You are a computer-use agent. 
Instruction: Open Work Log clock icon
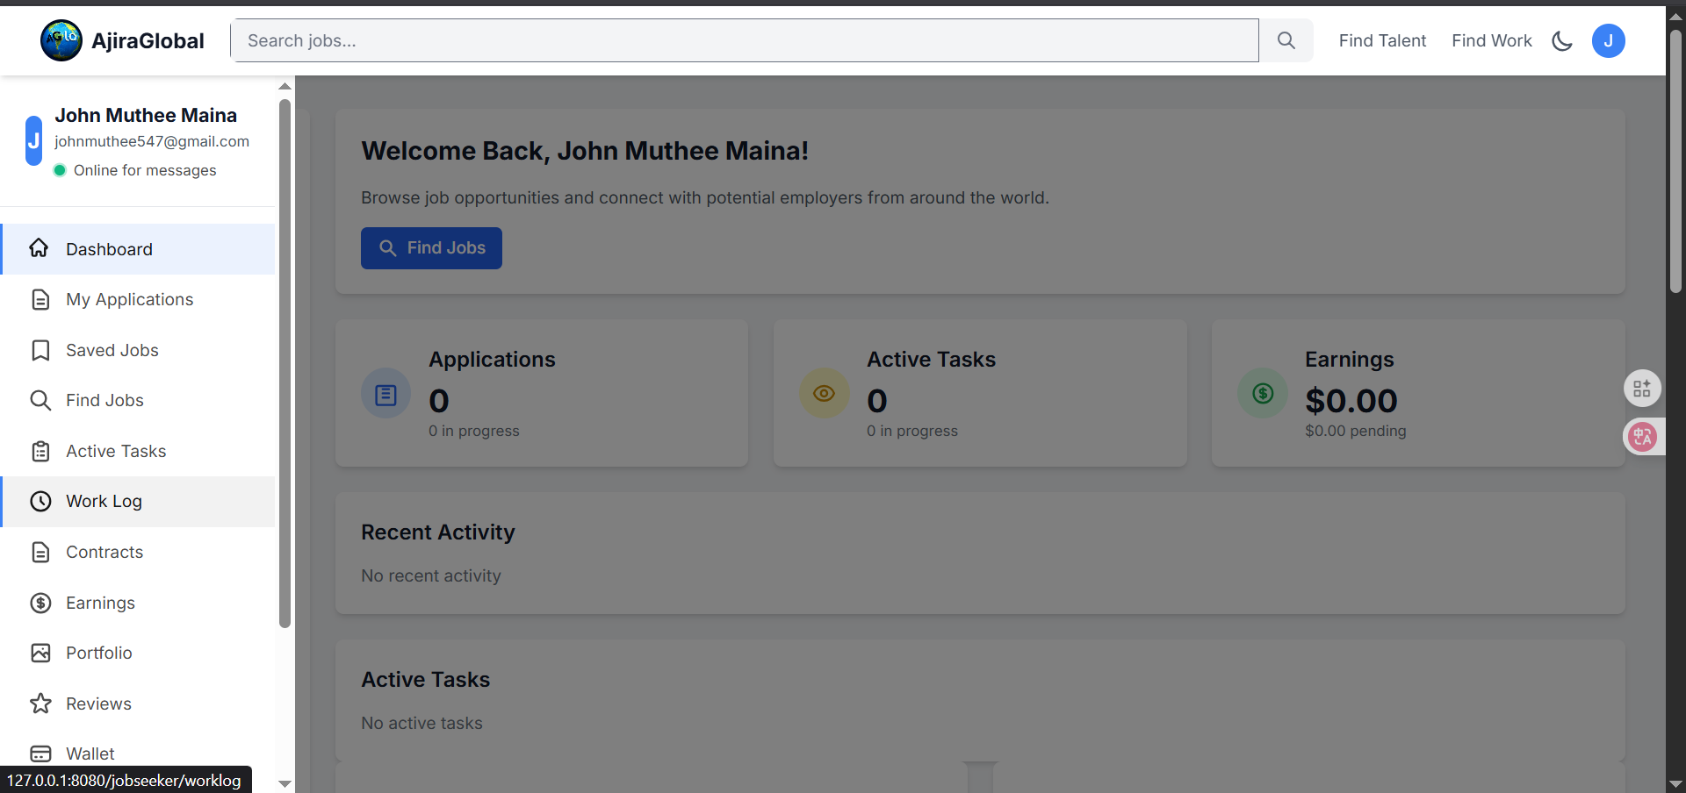(x=40, y=501)
